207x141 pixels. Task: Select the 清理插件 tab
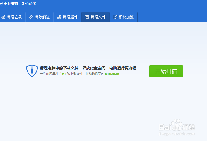tap(67, 17)
